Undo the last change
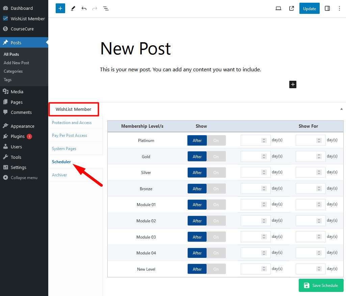 point(84,8)
